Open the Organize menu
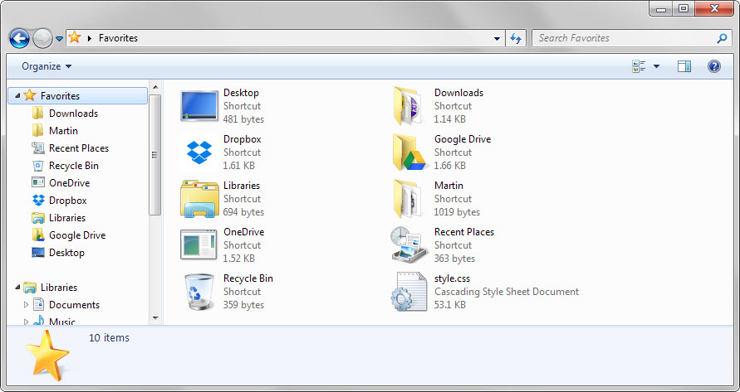The height and width of the screenshot is (392, 740). (x=47, y=66)
